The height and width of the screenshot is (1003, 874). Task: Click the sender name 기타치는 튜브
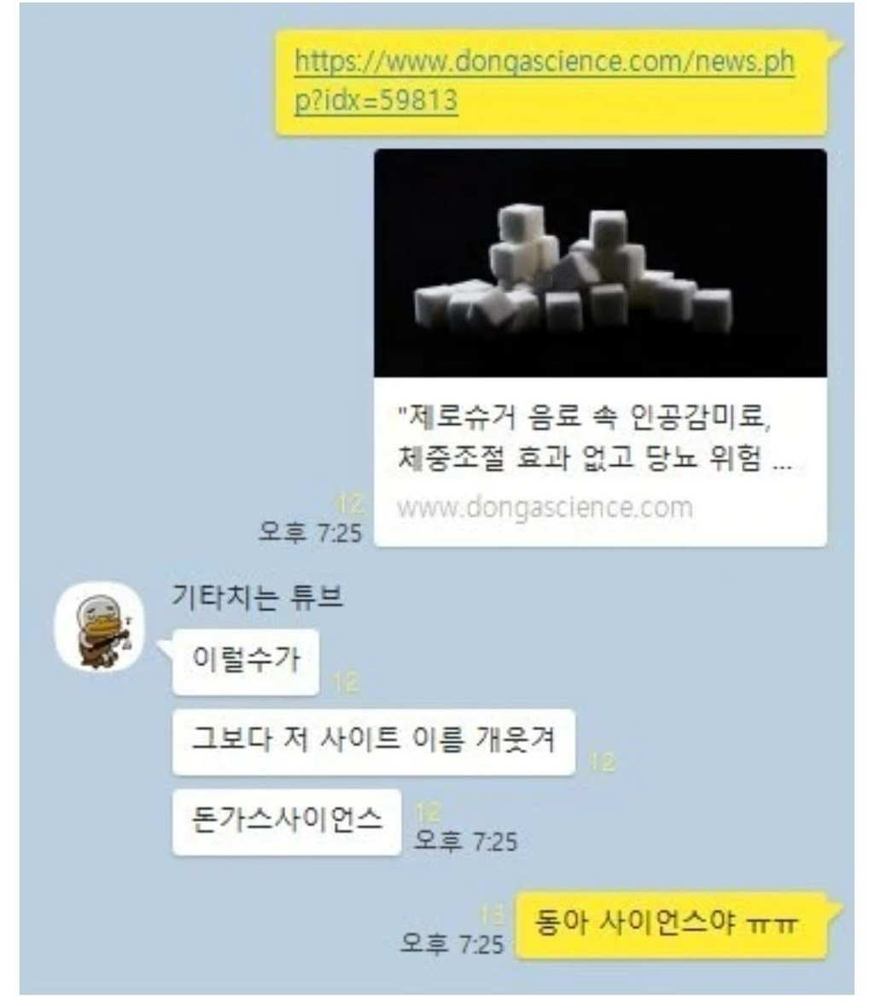coord(258,597)
